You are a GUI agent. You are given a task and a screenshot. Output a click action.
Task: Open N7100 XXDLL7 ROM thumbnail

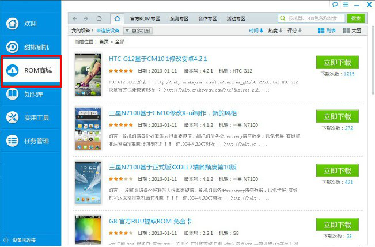(88, 183)
